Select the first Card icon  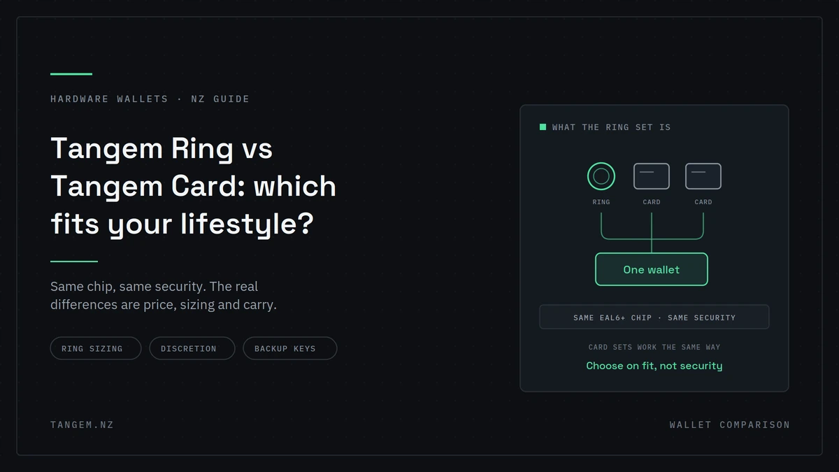click(x=652, y=176)
